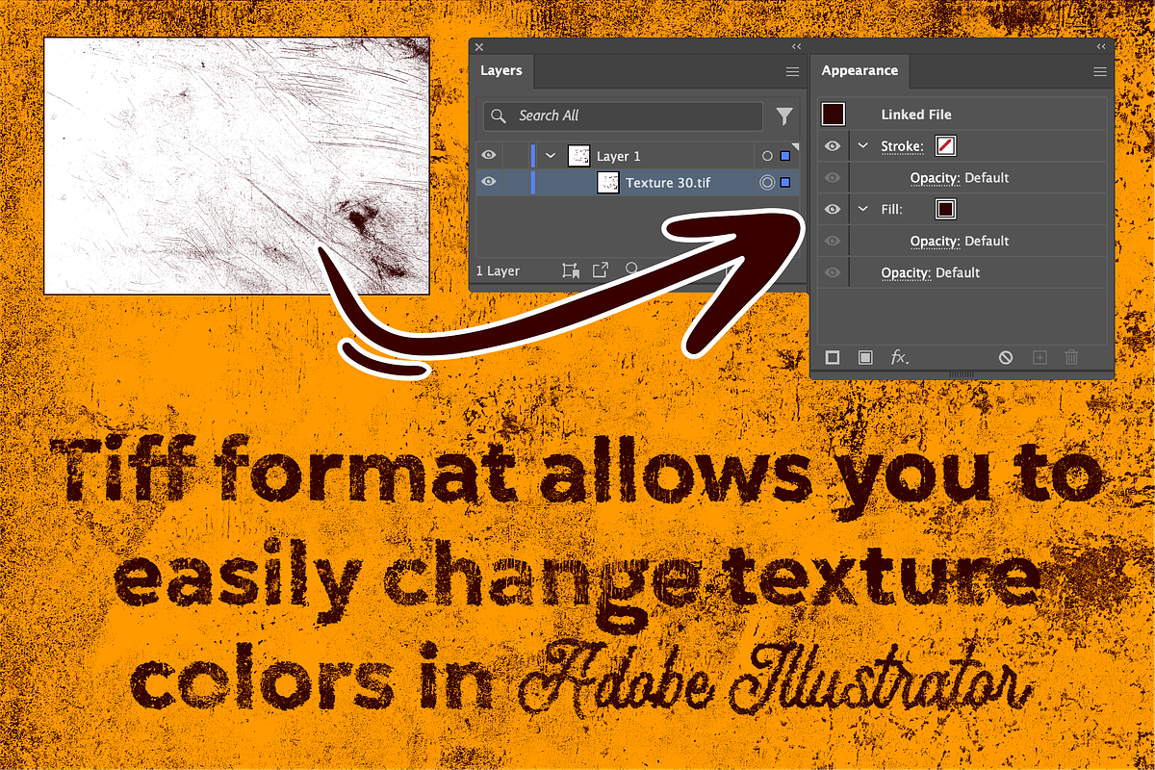Click Add New Fill icon
The image size is (1155, 770).
pyautogui.click(x=865, y=357)
